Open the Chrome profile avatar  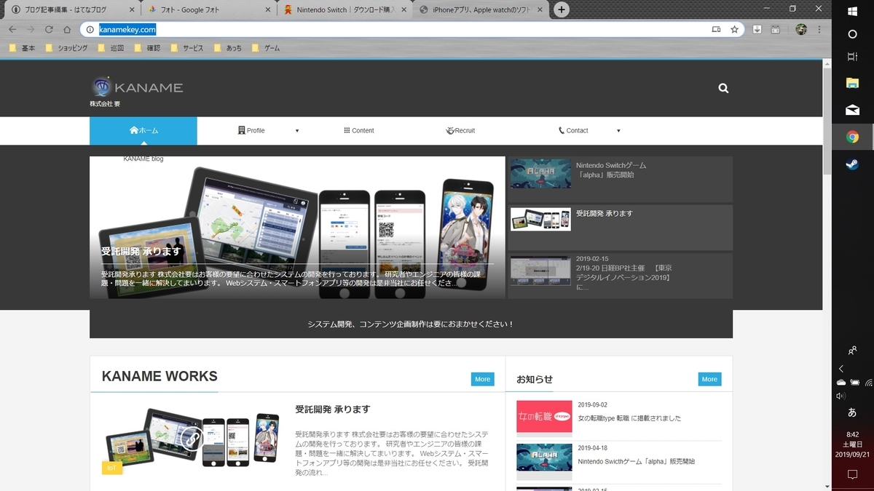tap(801, 29)
